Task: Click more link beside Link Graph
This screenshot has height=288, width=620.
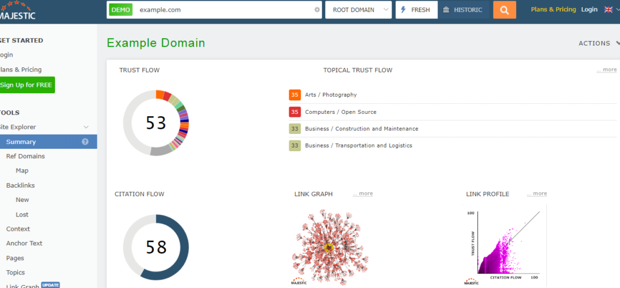Action: (x=363, y=194)
